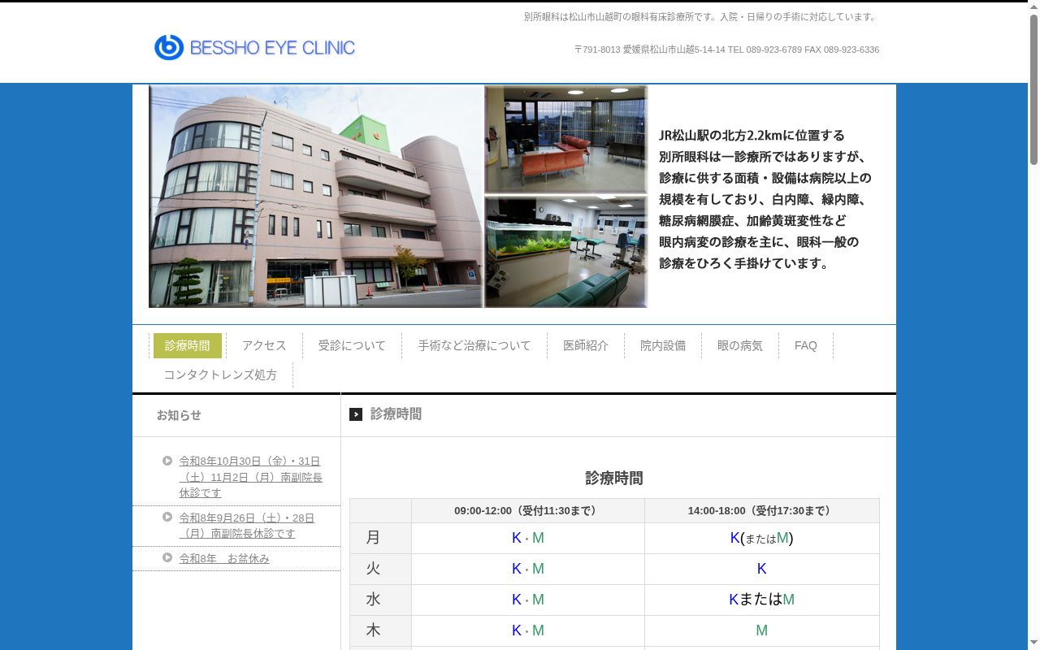
Task: Open notice 令和8年10月30日 南副院長休診
Action: click(x=251, y=477)
